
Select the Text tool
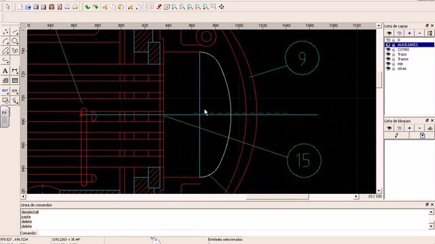5,71
